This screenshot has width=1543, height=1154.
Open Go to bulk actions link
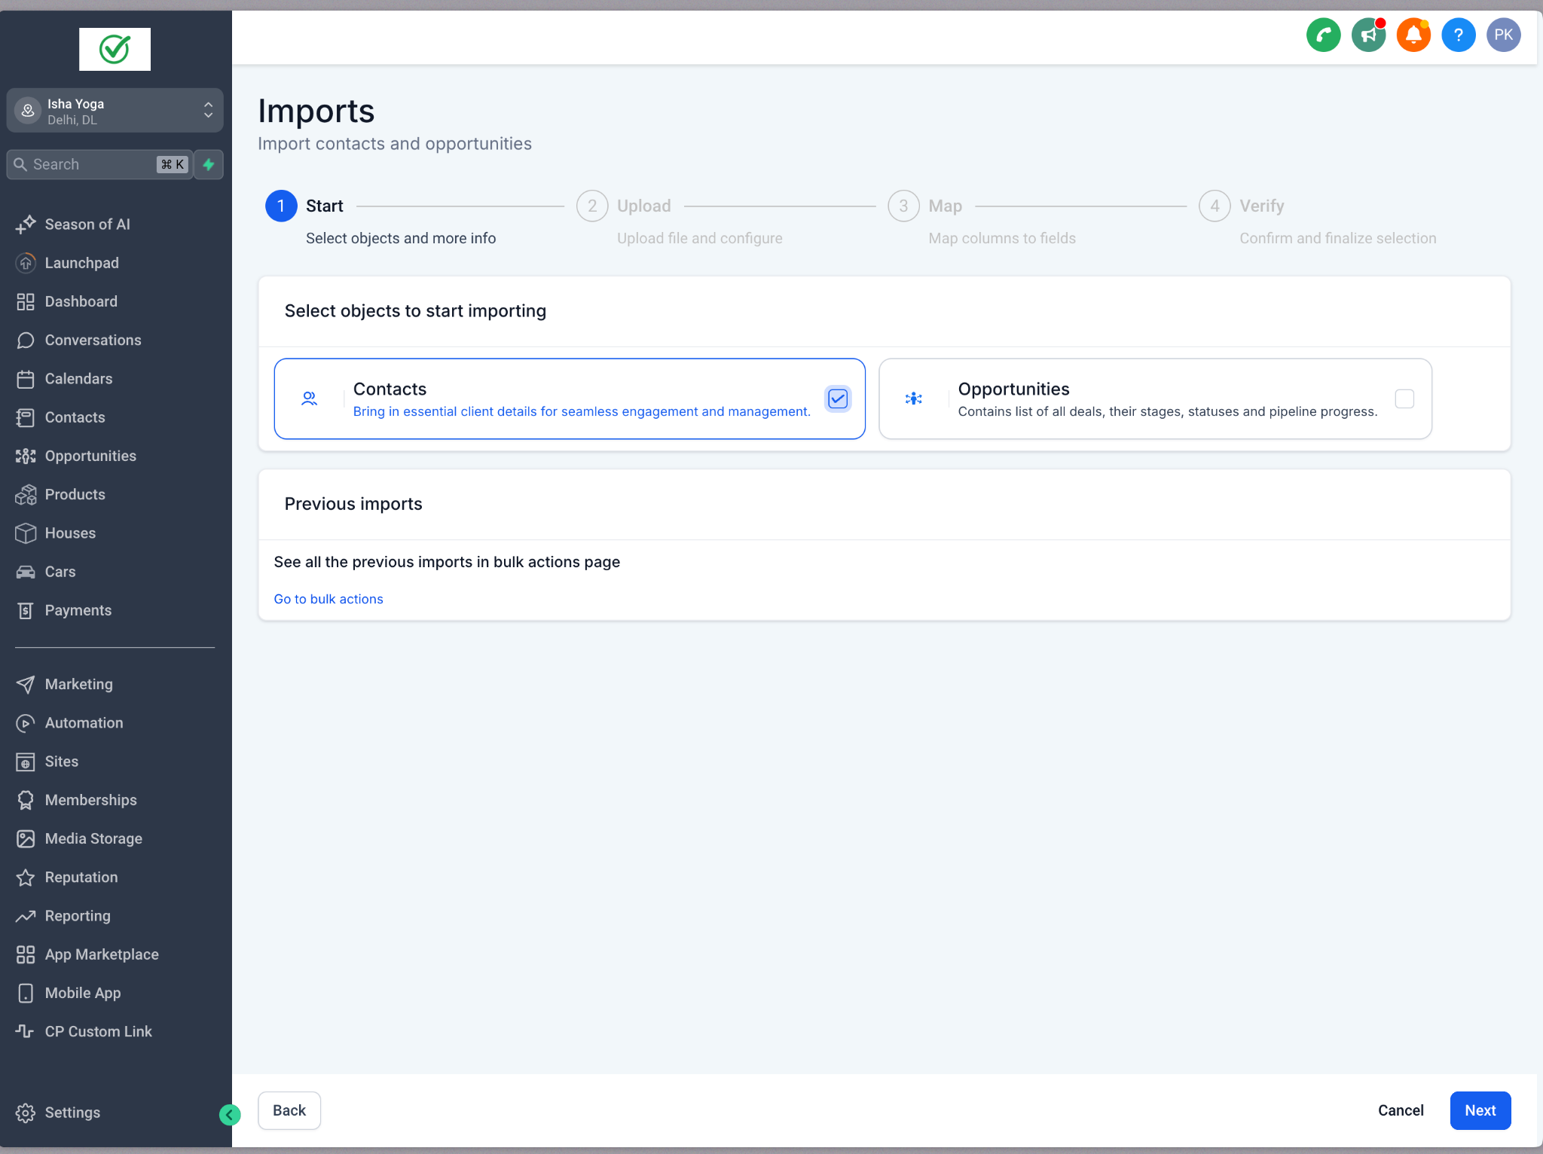click(x=328, y=598)
